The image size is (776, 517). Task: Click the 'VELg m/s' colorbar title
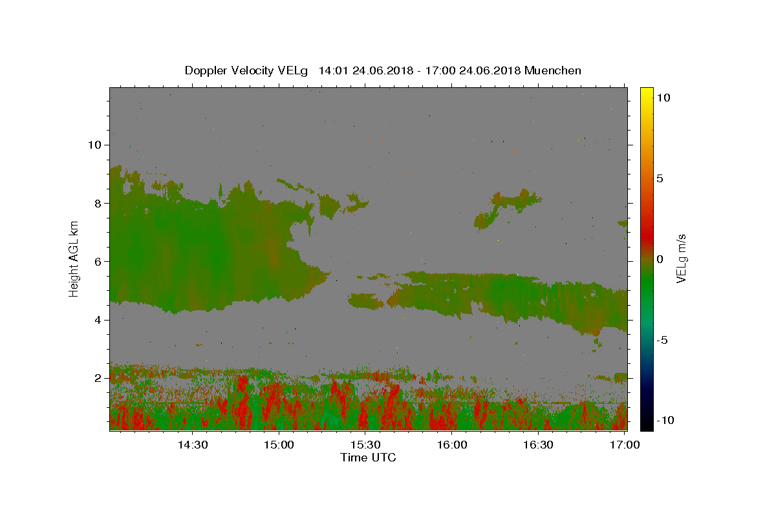(682, 258)
